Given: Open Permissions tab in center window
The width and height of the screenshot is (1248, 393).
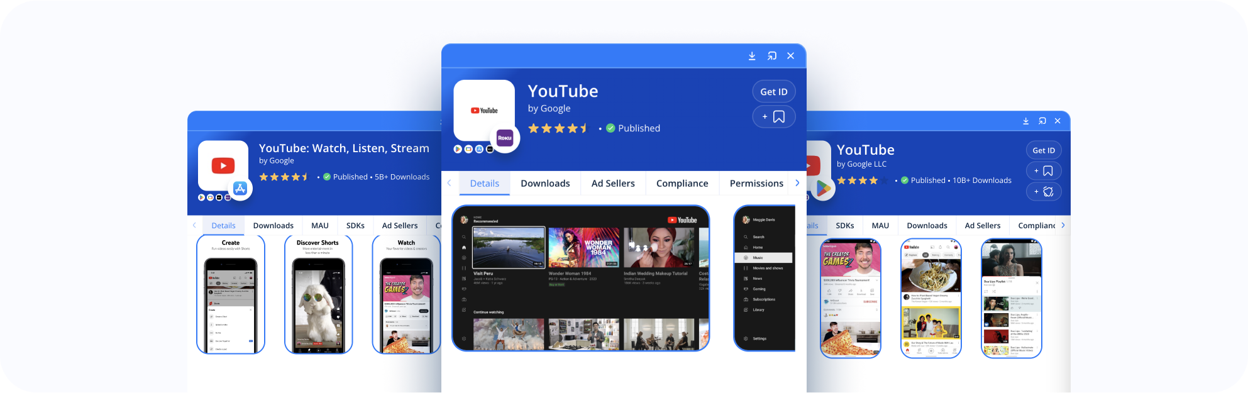Looking at the screenshot, I should (x=756, y=184).
